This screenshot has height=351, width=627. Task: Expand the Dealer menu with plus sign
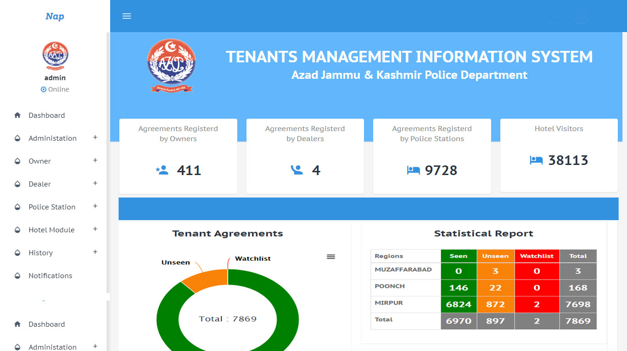95,183
